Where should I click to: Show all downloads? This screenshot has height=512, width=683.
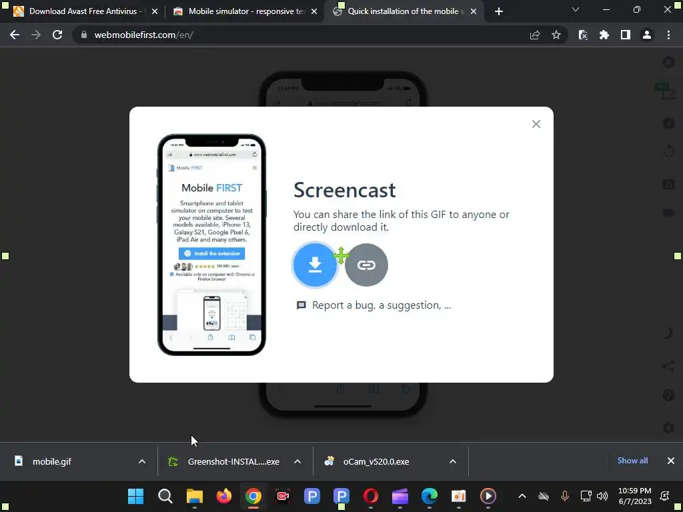[x=632, y=461]
